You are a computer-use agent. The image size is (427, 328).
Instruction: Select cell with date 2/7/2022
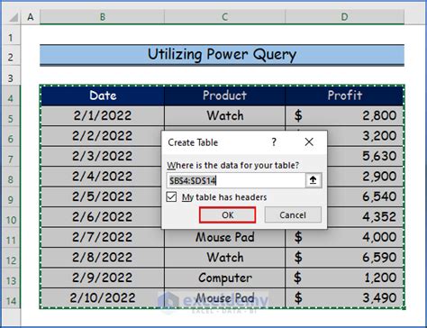tap(103, 237)
